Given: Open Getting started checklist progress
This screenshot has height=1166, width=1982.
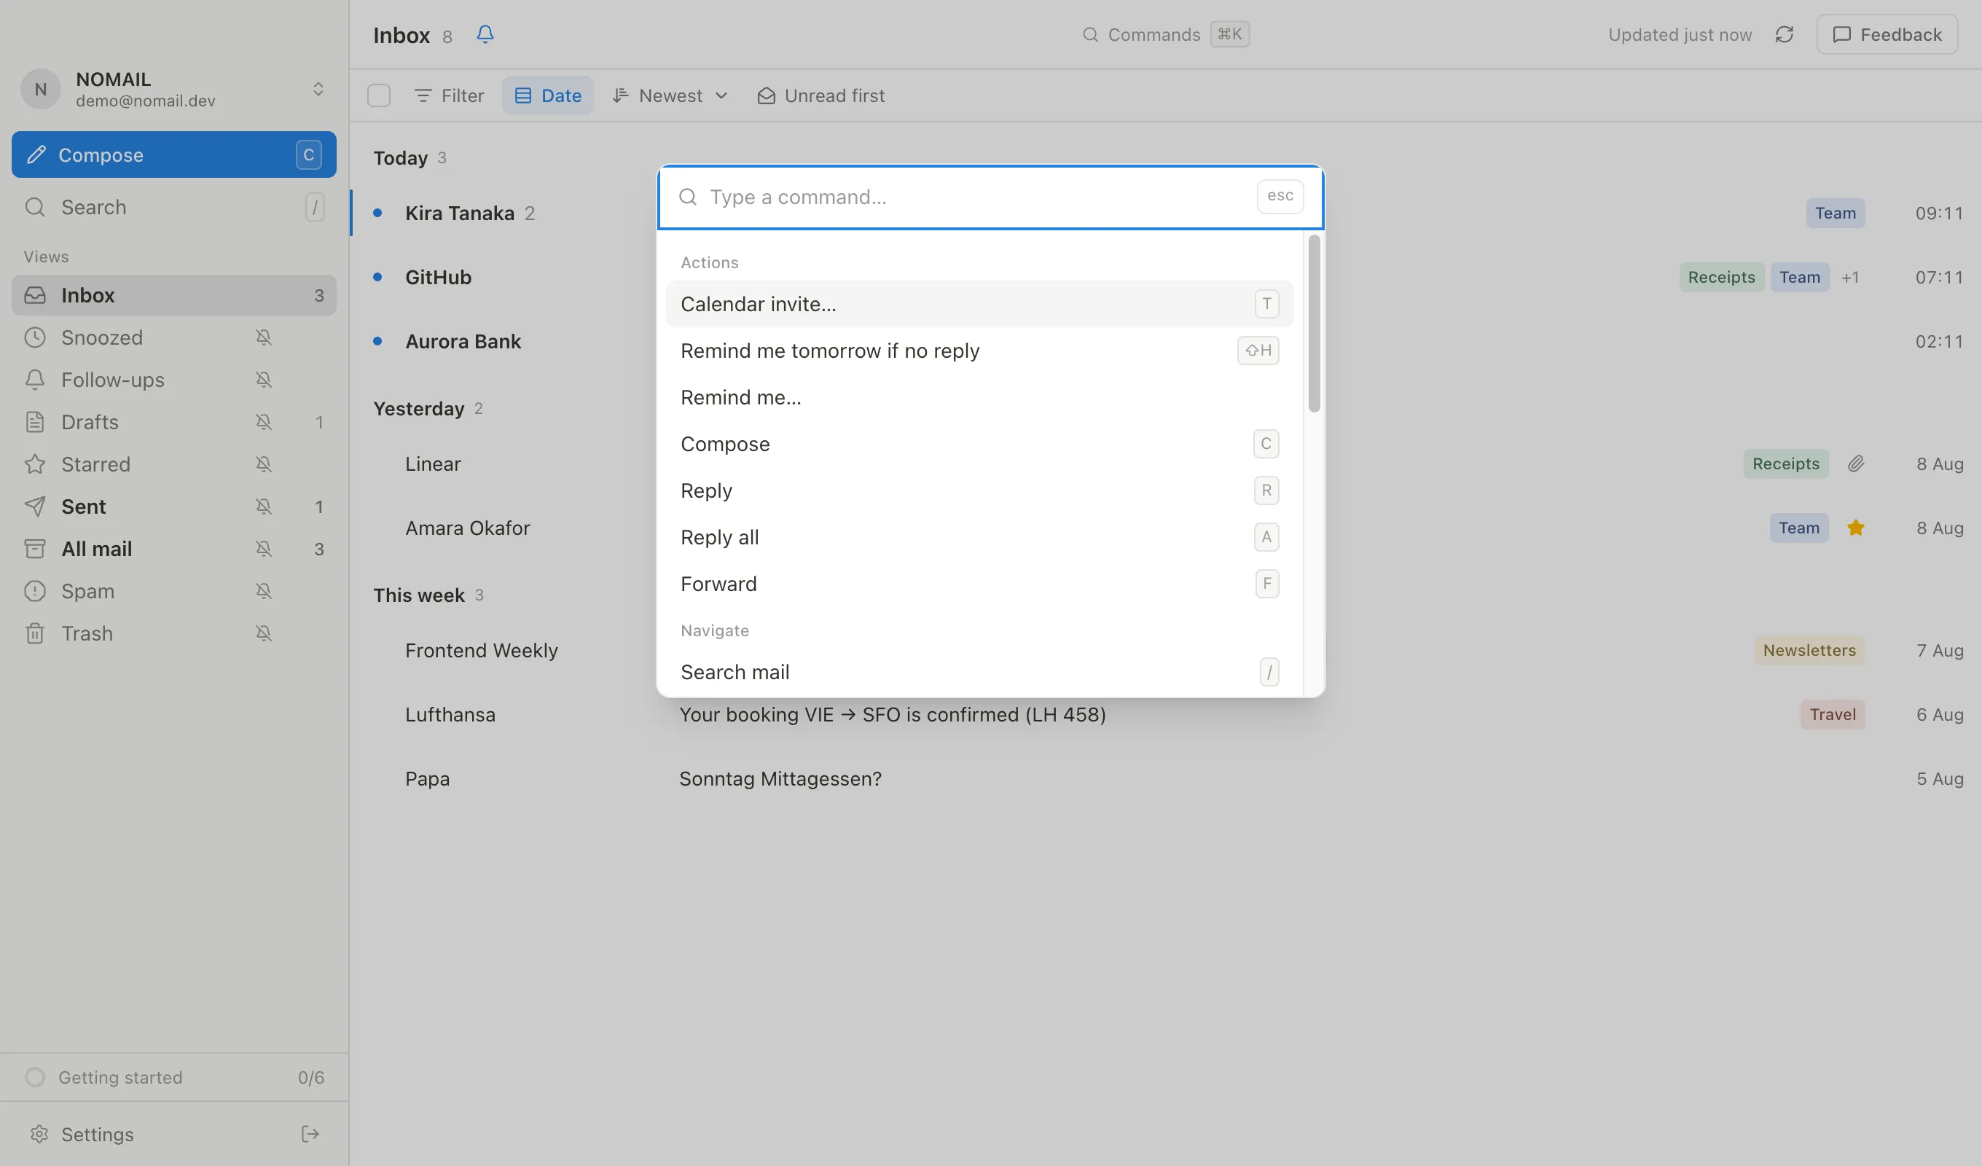Looking at the screenshot, I should 174,1078.
